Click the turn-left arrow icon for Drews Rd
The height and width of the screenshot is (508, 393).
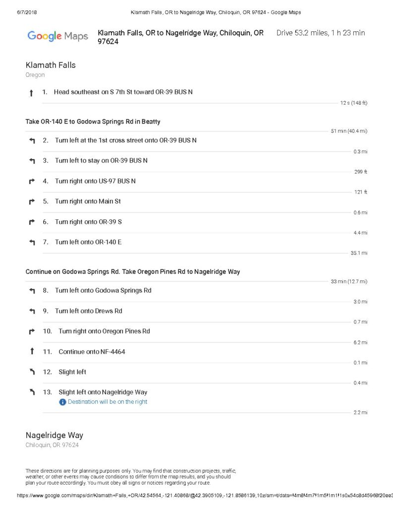point(32,312)
